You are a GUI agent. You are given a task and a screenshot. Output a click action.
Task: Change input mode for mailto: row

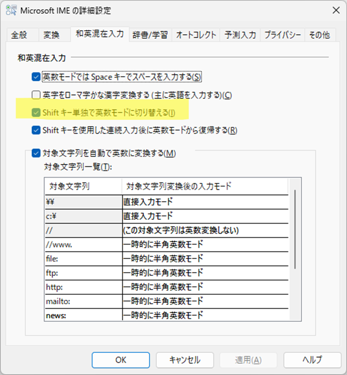[x=205, y=301]
